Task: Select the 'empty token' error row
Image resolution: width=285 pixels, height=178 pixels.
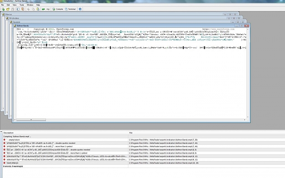Action: pos(144,140)
